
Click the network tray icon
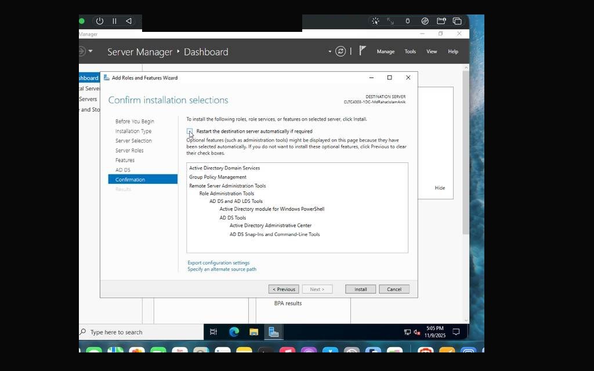pyautogui.click(x=407, y=332)
